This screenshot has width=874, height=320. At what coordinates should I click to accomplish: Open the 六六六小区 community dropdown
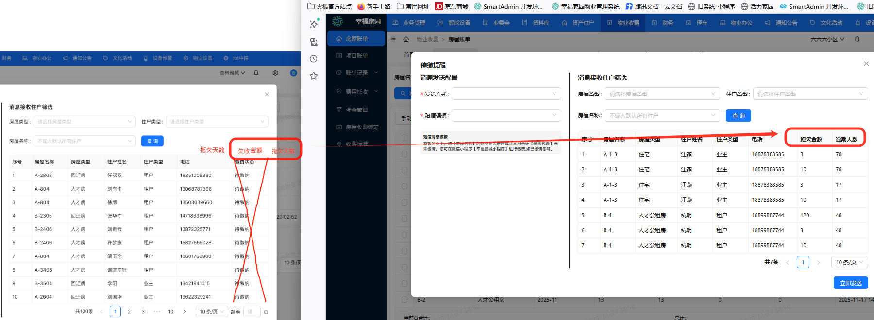(827, 39)
